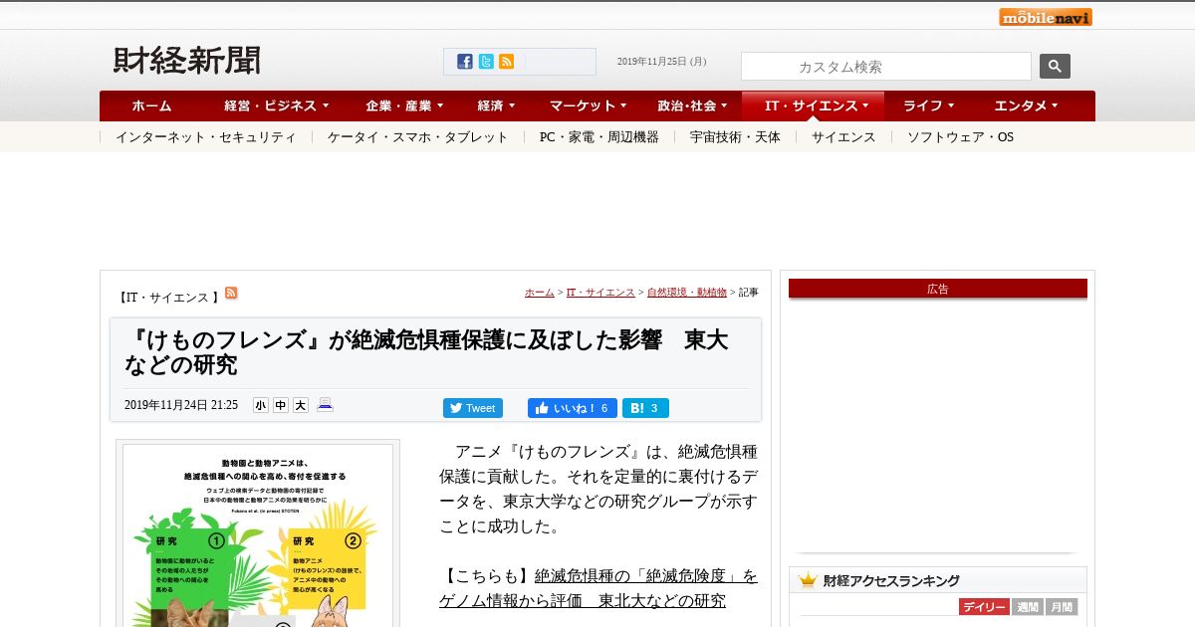1195x627 pixels.
Task: Set font size to small (小)
Action: [x=261, y=405]
